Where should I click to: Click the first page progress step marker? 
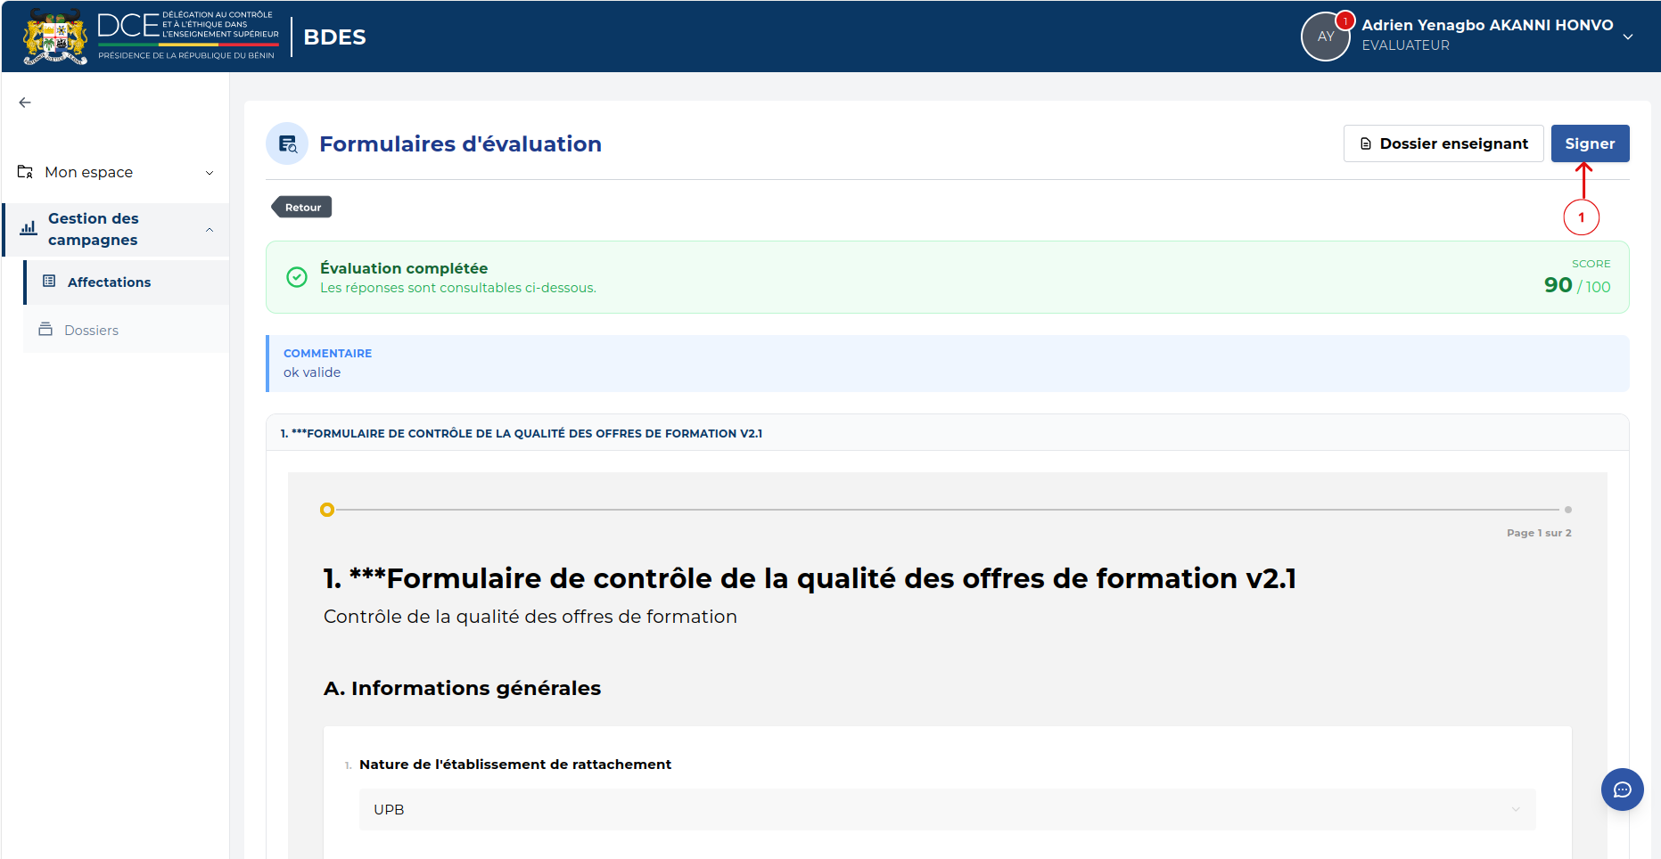[x=327, y=510]
